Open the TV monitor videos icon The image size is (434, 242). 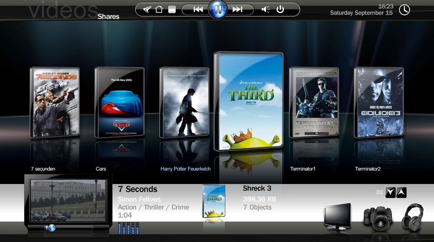(x=337, y=216)
